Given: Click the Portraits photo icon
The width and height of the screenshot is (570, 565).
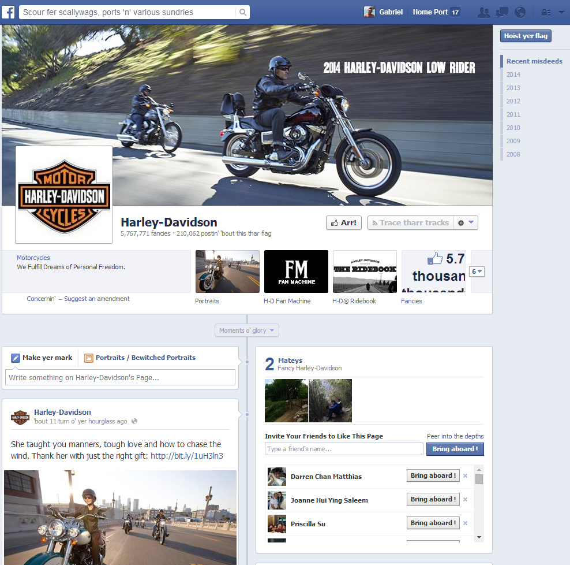Looking at the screenshot, I should (x=89, y=358).
